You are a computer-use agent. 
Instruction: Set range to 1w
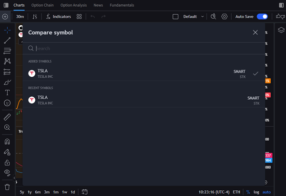pos(64,192)
